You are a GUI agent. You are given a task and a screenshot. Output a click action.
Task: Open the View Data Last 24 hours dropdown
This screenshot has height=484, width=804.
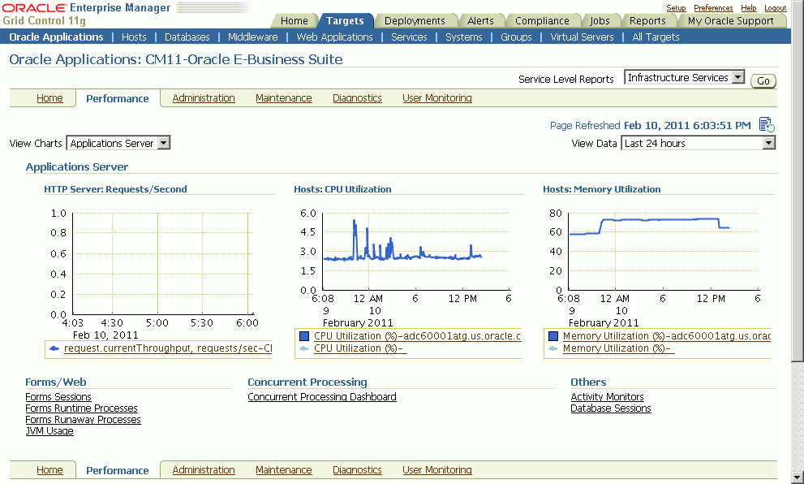(x=698, y=143)
